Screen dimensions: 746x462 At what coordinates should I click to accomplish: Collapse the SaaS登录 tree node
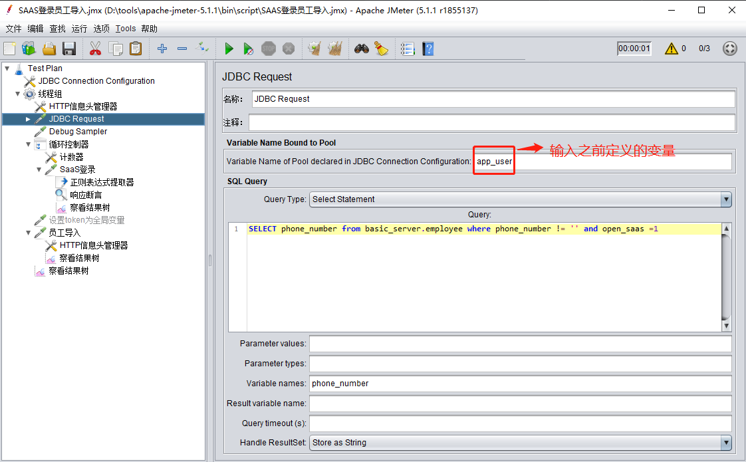coord(39,170)
